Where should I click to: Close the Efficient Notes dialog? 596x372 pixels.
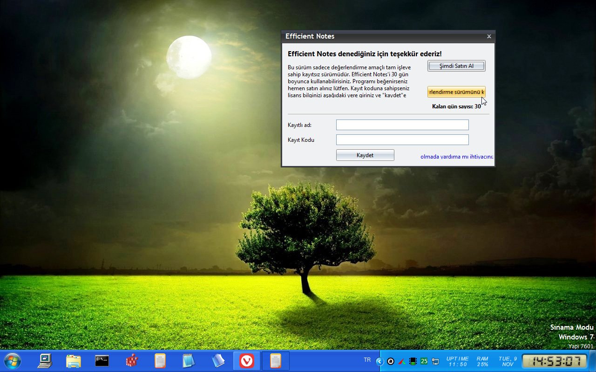(489, 36)
